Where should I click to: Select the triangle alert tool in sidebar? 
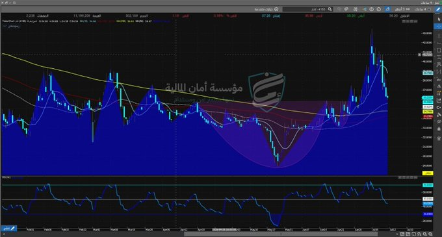pyautogui.click(x=439, y=86)
